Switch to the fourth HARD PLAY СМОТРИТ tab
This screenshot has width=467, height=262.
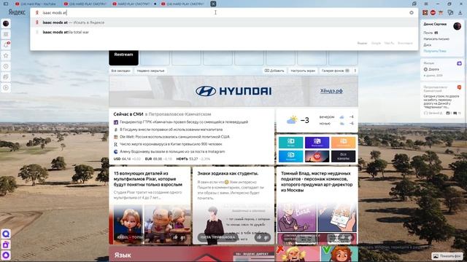(x=182, y=4)
